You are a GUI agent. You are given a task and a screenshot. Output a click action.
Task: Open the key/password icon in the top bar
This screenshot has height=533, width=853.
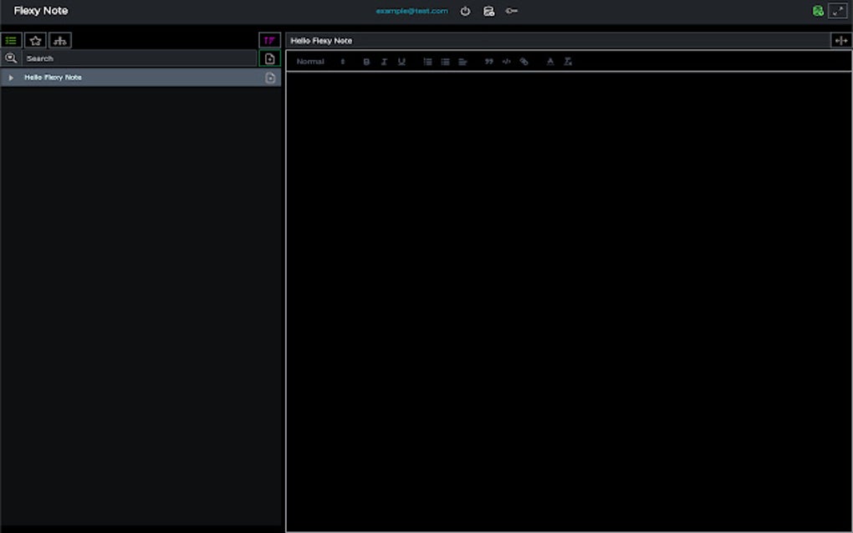point(511,11)
